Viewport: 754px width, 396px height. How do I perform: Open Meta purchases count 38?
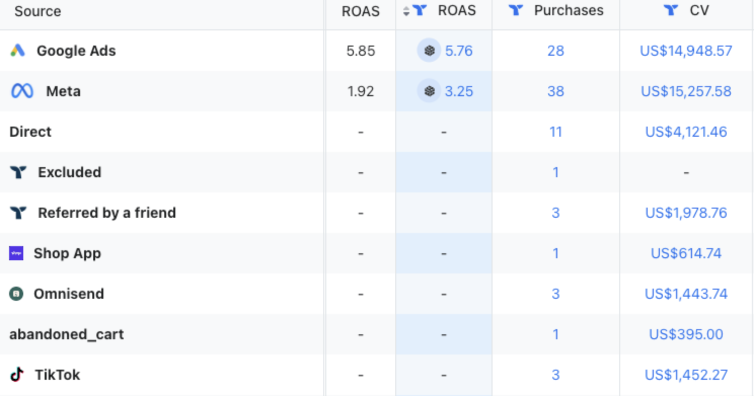pyautogui.click(x=556, y=91)
